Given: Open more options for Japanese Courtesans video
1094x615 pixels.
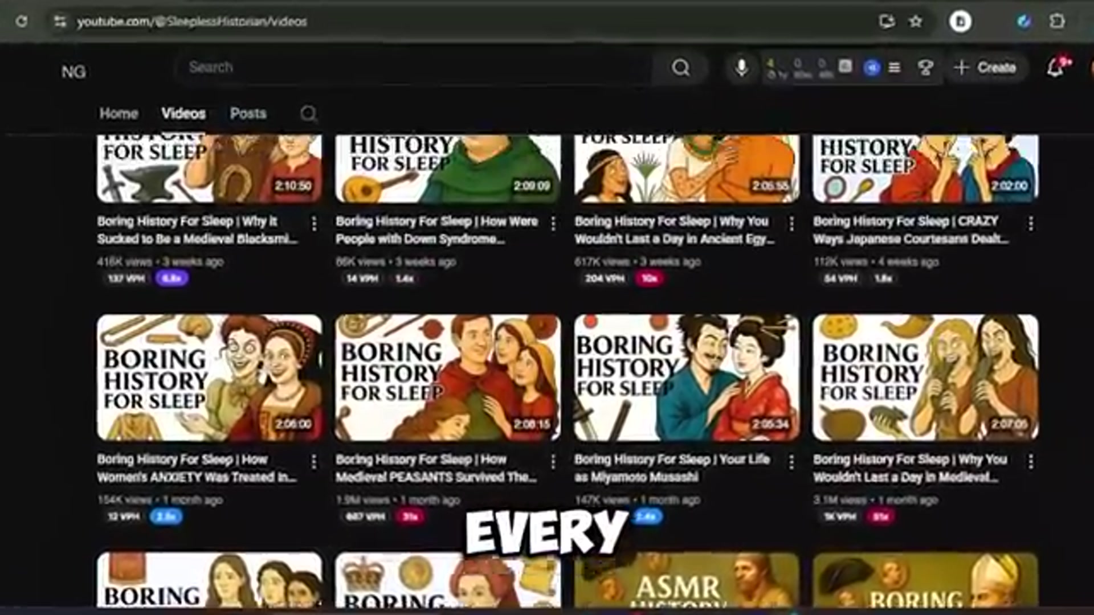Looking at the screenshot, I should tap(1030, 223).
